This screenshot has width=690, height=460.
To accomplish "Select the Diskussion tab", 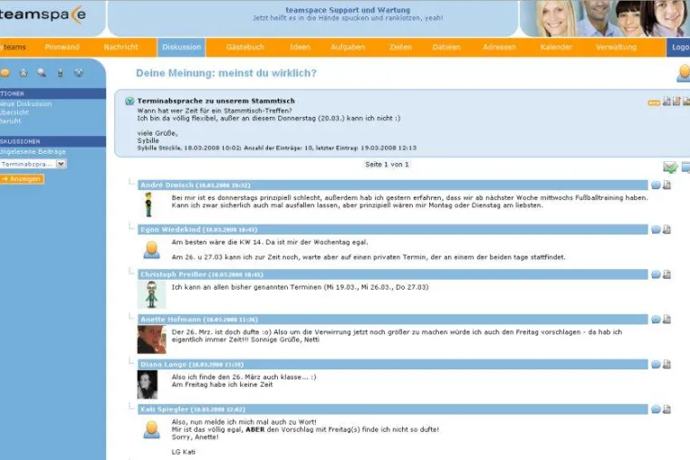I will tap(181, 47).
